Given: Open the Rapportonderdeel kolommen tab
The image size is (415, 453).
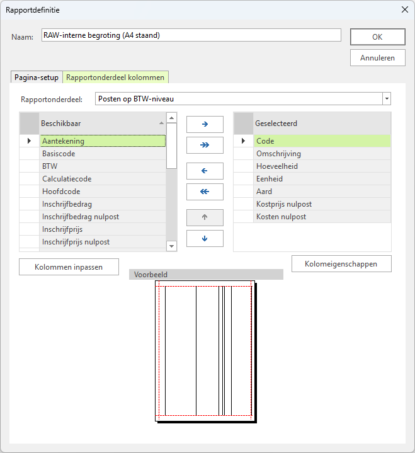Looking at the screenshot, I should point(115,77).
